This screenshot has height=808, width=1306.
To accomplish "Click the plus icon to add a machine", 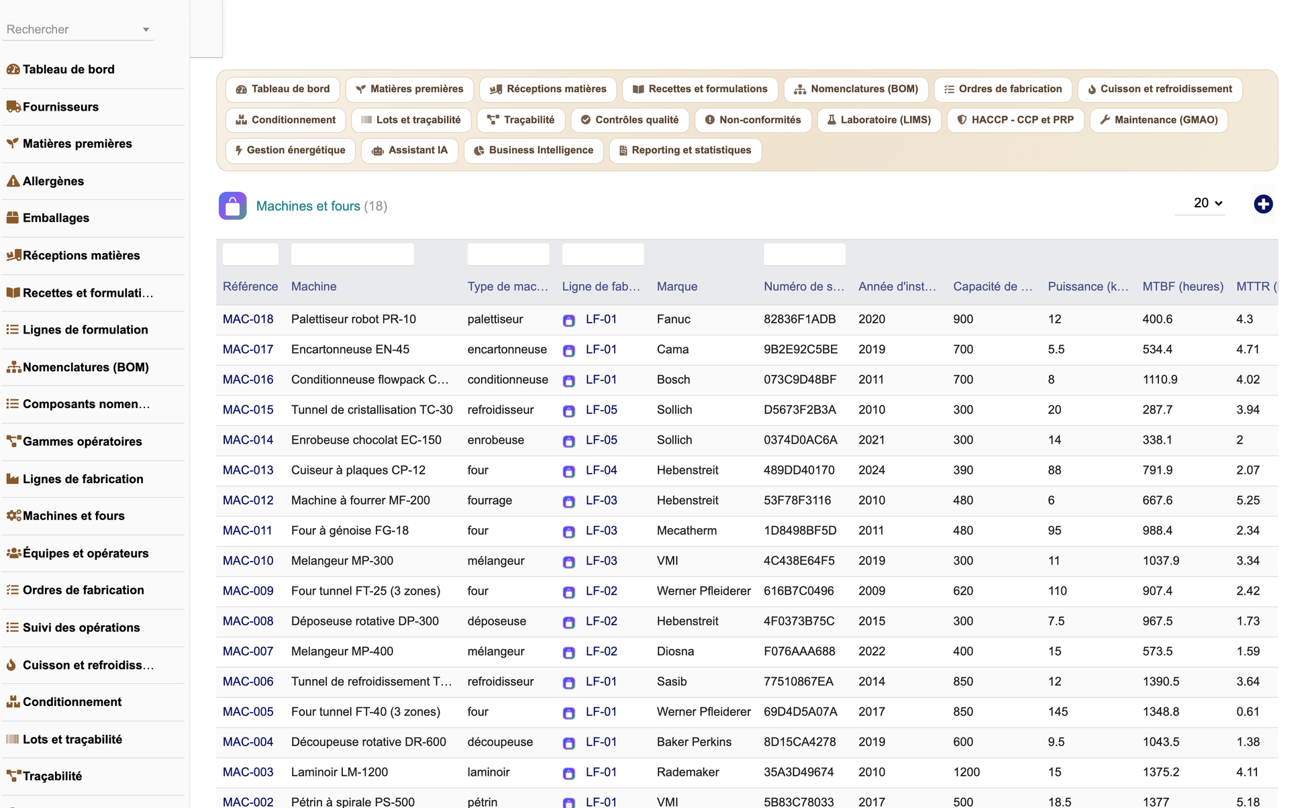I will tap(1263, 204).
